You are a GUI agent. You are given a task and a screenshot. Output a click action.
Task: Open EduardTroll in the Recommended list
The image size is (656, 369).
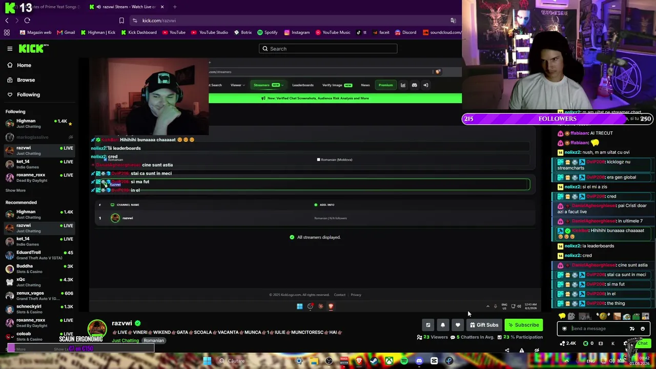(40, 255)
